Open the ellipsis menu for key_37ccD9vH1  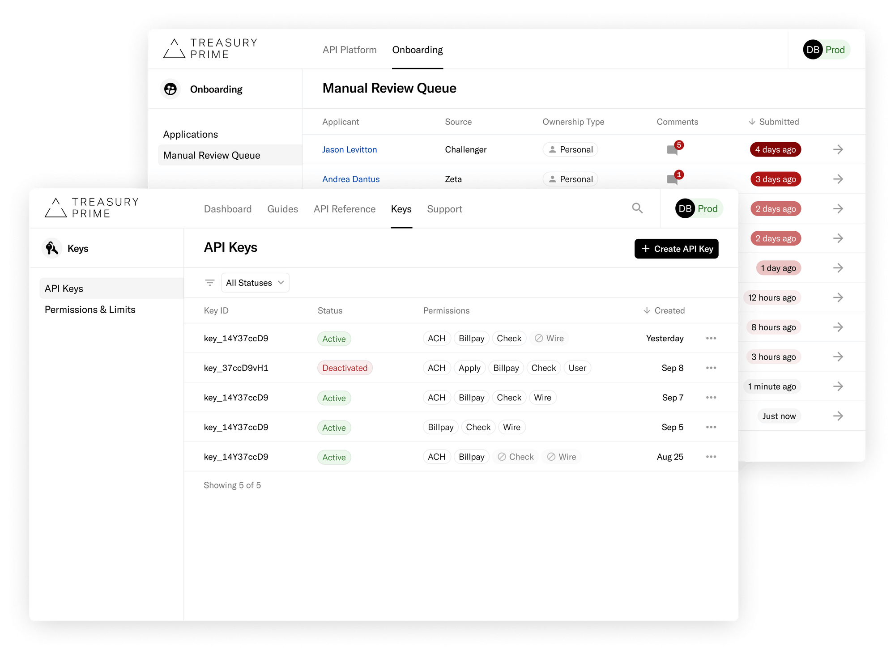pyautogui.click(x=711, y=368)
